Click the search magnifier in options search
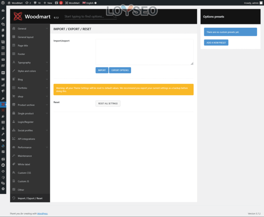The width and height of the screenshot is (264, 217). [x=115, y=16]
